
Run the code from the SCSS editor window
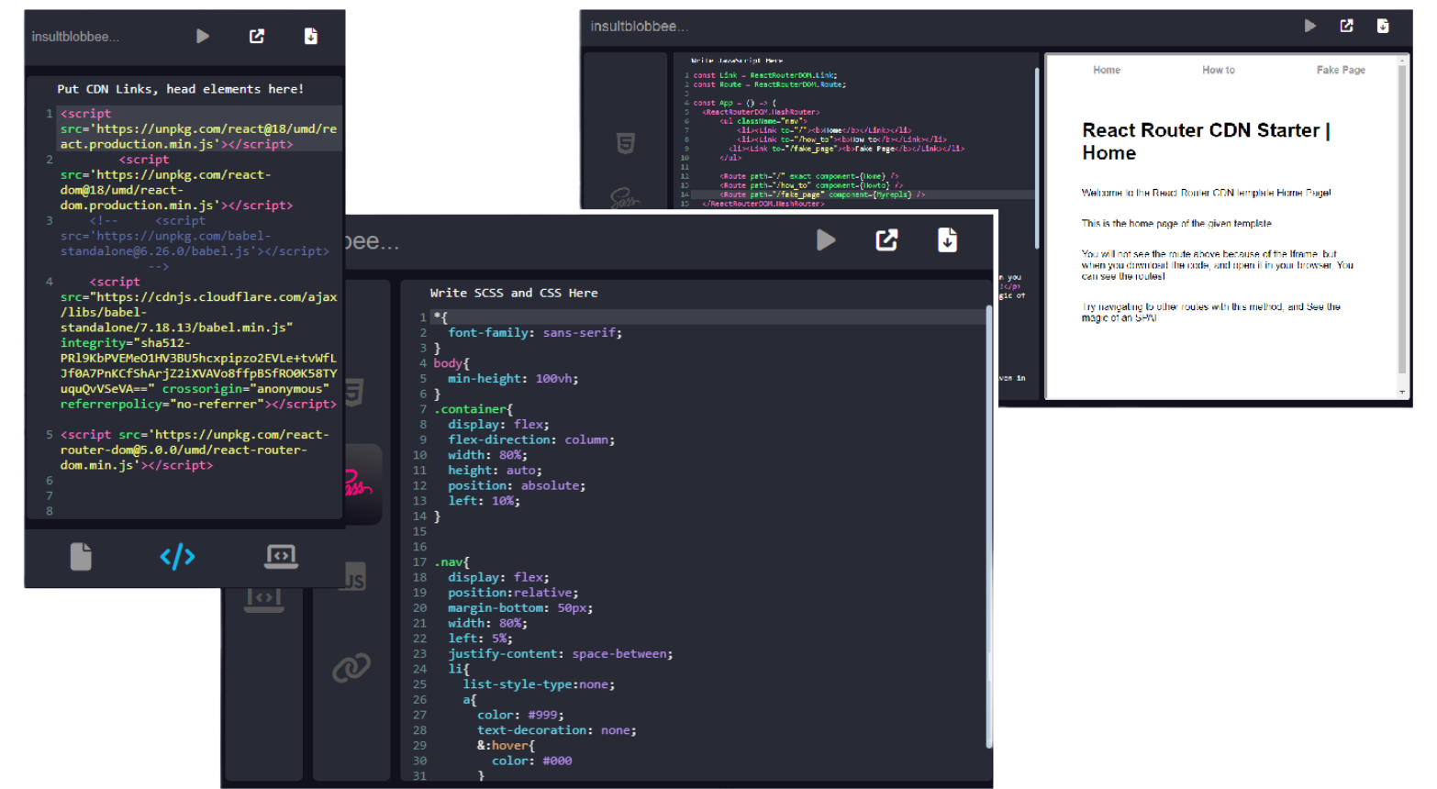coord(826,240)
